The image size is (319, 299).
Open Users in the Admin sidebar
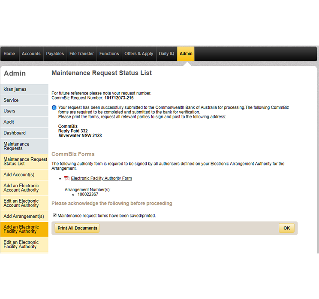coord(24,111)
